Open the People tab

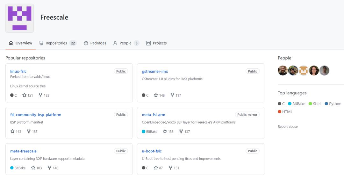tap(126, 43)
